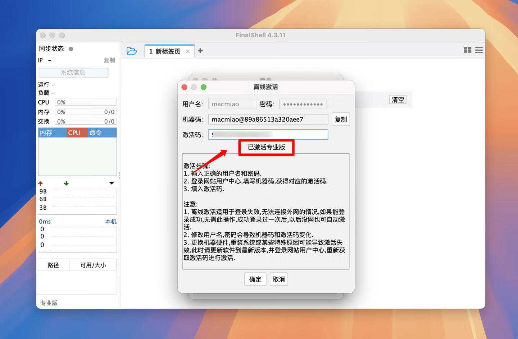Image resolution: width=518 pixels, height=339 pixels.
Task: Close the 离线激活 dialog with red button
Action: [185, 87]
